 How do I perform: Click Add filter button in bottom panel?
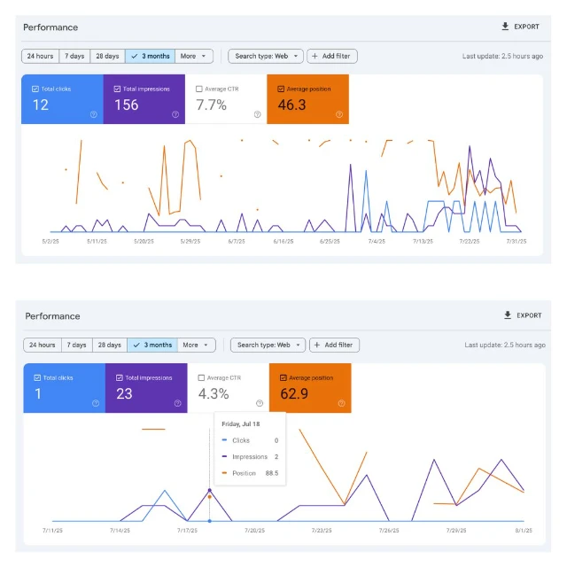[333, 345]
